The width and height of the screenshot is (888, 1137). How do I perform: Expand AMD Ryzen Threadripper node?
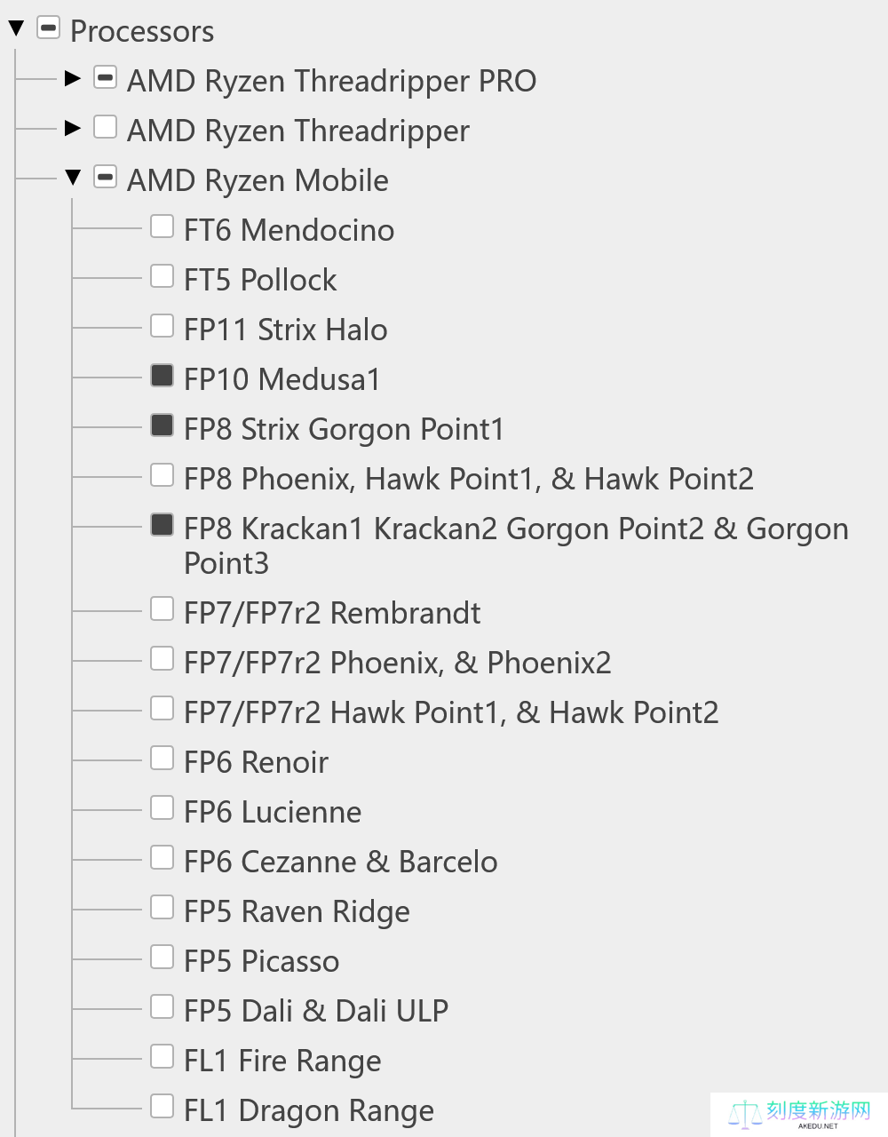point(73,129)
